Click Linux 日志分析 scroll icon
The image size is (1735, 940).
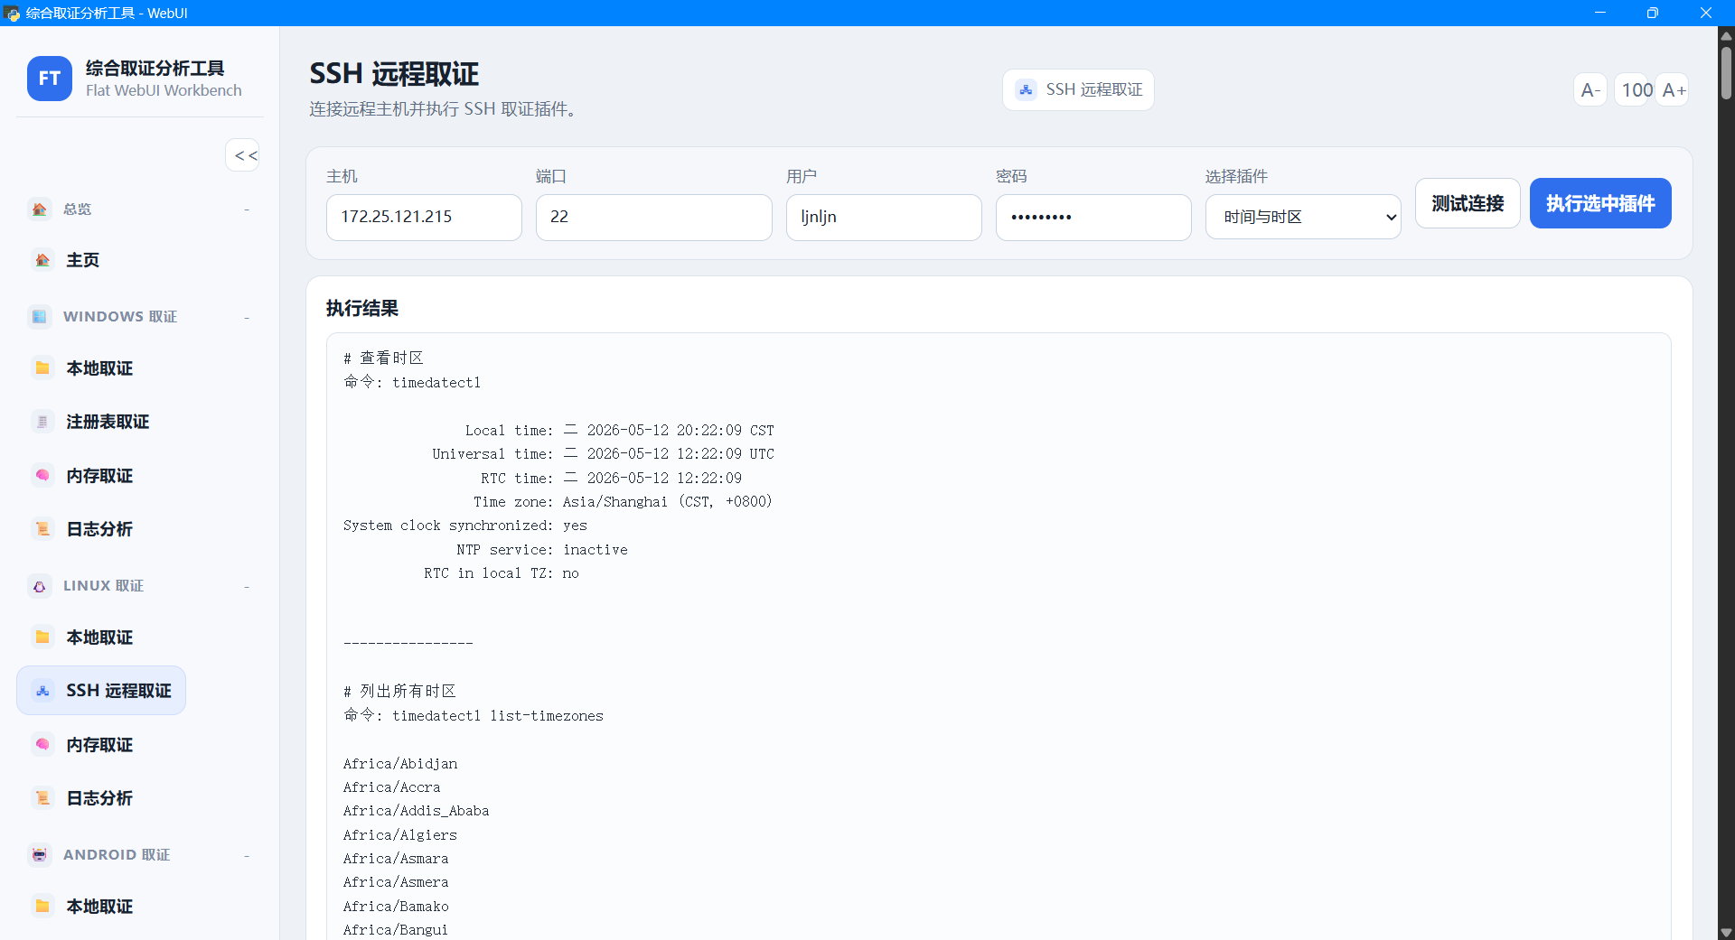pos(42,798)
